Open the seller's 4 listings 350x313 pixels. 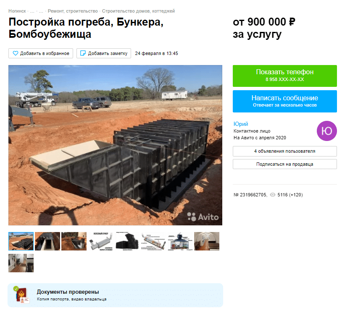[284, 151]
